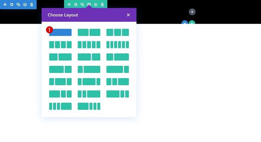Click green row column layout icon
261x142 pixels.
click(x=89, y=4)
